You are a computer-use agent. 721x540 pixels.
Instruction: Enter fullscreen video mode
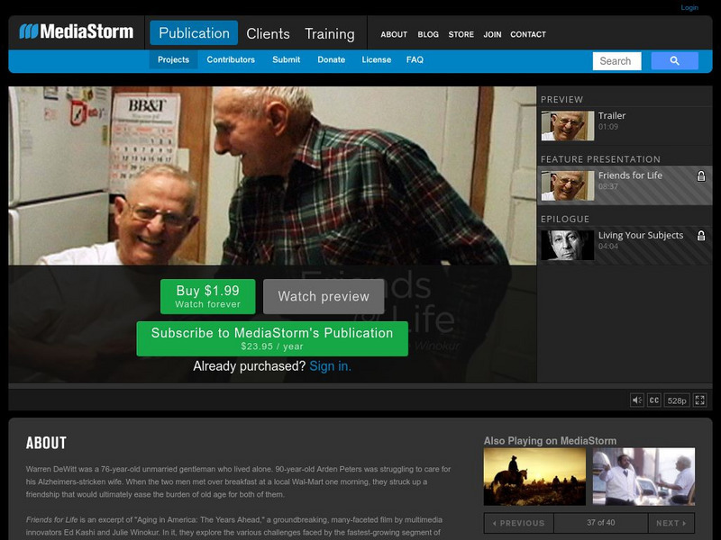coord(700,400)
